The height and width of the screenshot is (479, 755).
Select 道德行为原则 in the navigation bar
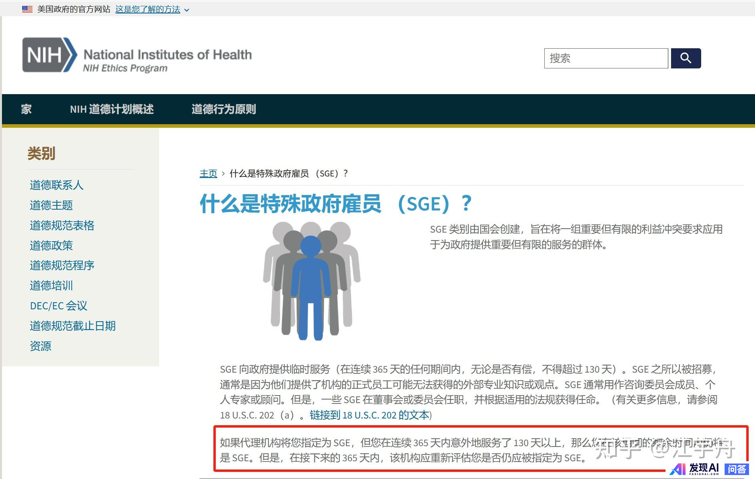[224, 109]
